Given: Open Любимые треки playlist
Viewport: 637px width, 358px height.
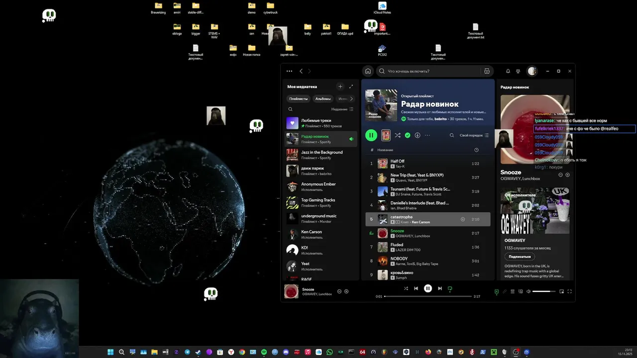Looking at the screenshot, I should (321, 123).
